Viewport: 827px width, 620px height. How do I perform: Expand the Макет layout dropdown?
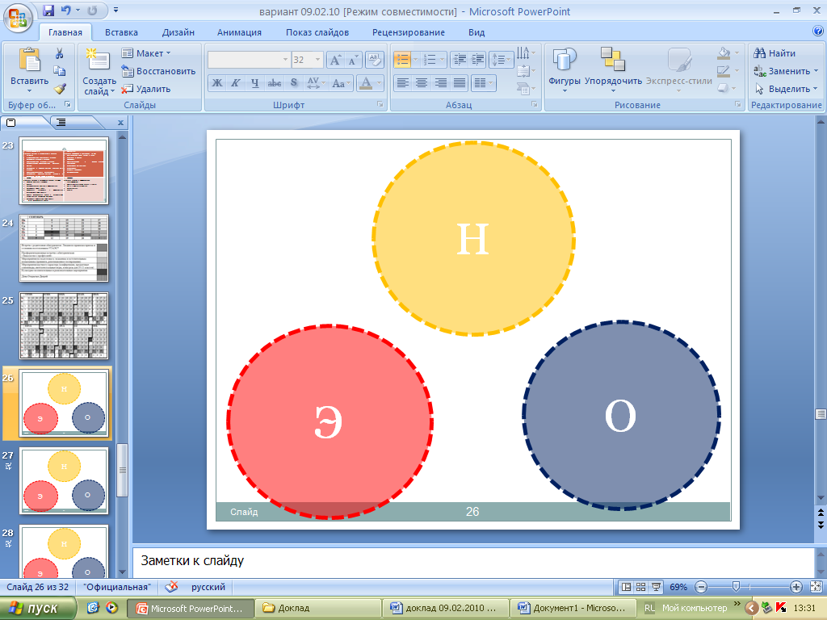[x=146, y=53]
